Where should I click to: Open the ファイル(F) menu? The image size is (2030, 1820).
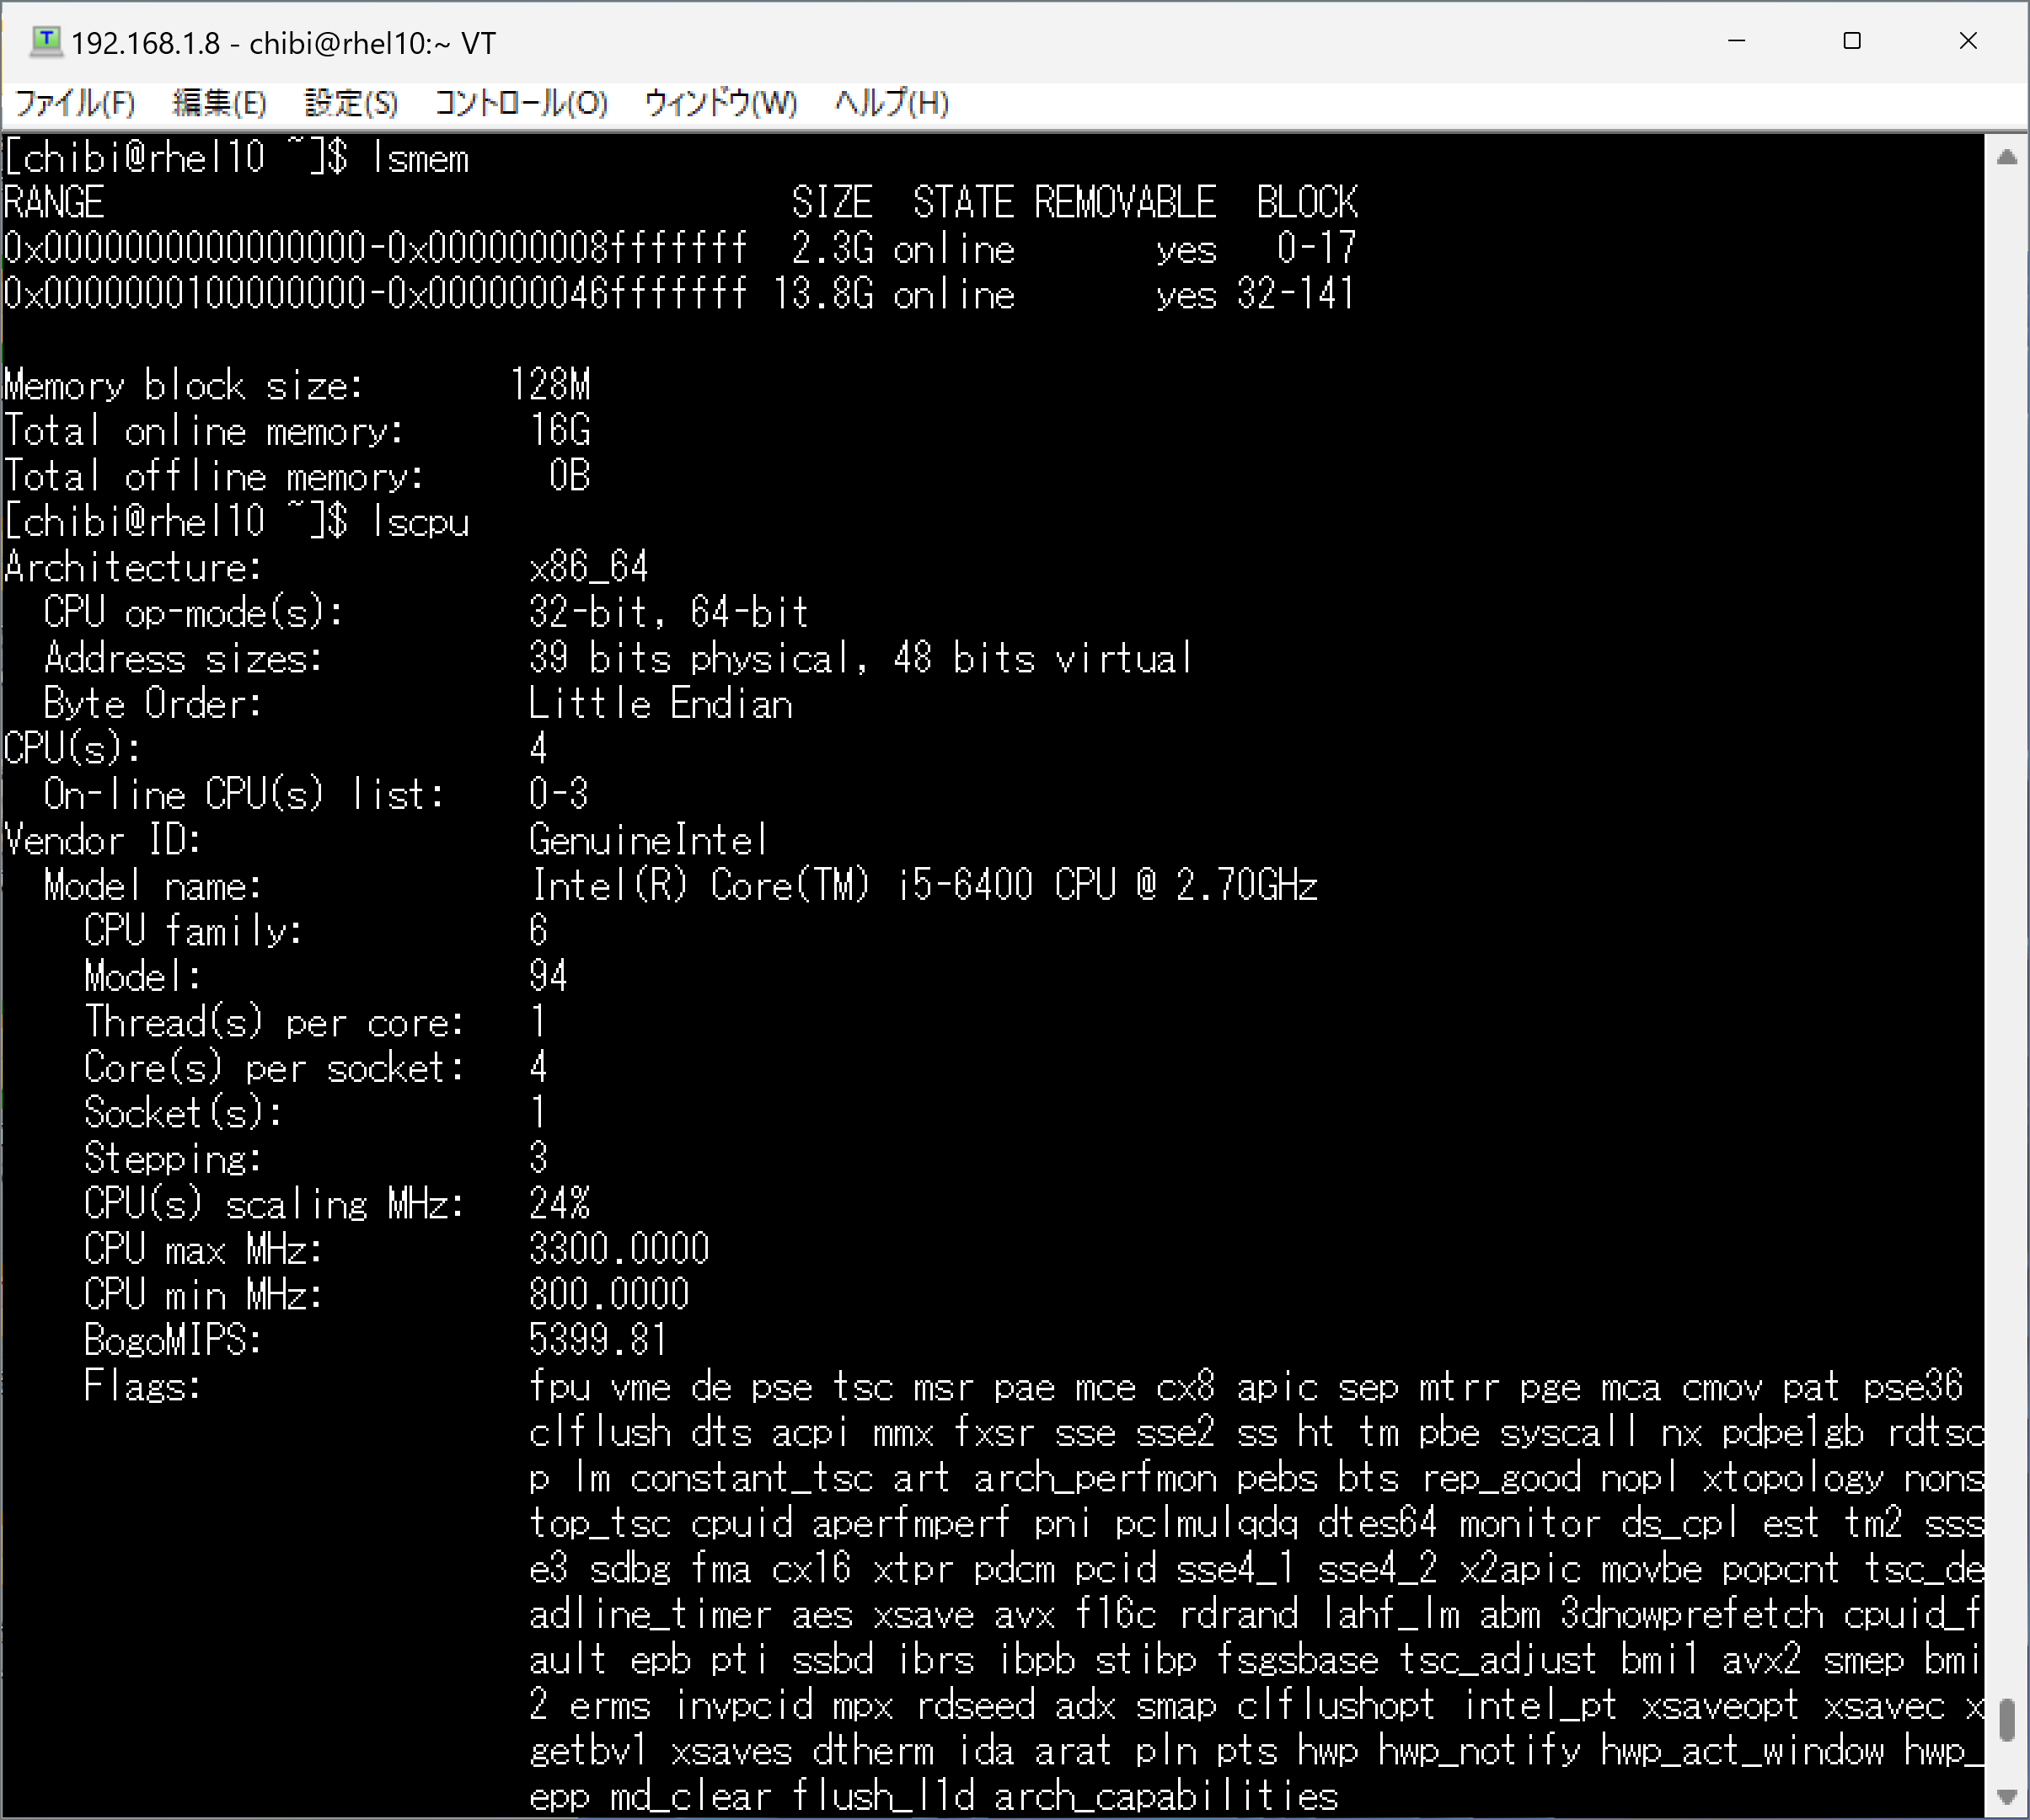75,103
